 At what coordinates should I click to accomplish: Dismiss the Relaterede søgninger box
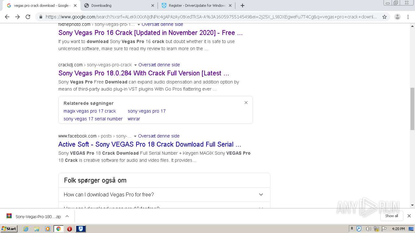tap(246, 103)
